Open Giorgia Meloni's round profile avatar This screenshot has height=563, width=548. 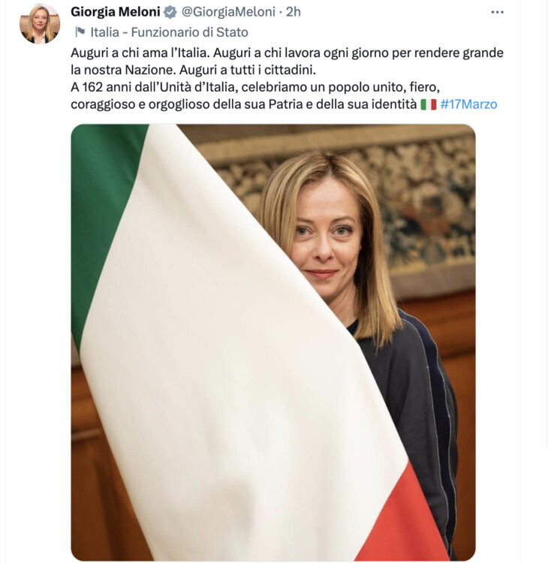[x=40, y=24]
